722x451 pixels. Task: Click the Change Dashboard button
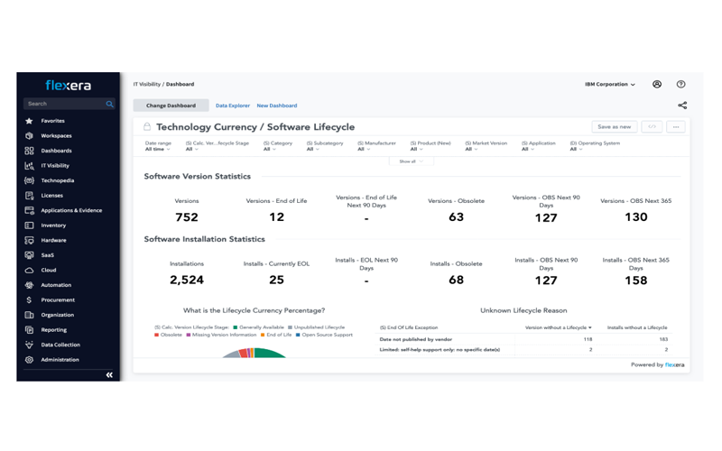coord(171,106)
